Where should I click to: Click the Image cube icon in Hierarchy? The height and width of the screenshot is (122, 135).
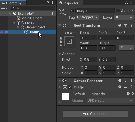pos(26,32)
